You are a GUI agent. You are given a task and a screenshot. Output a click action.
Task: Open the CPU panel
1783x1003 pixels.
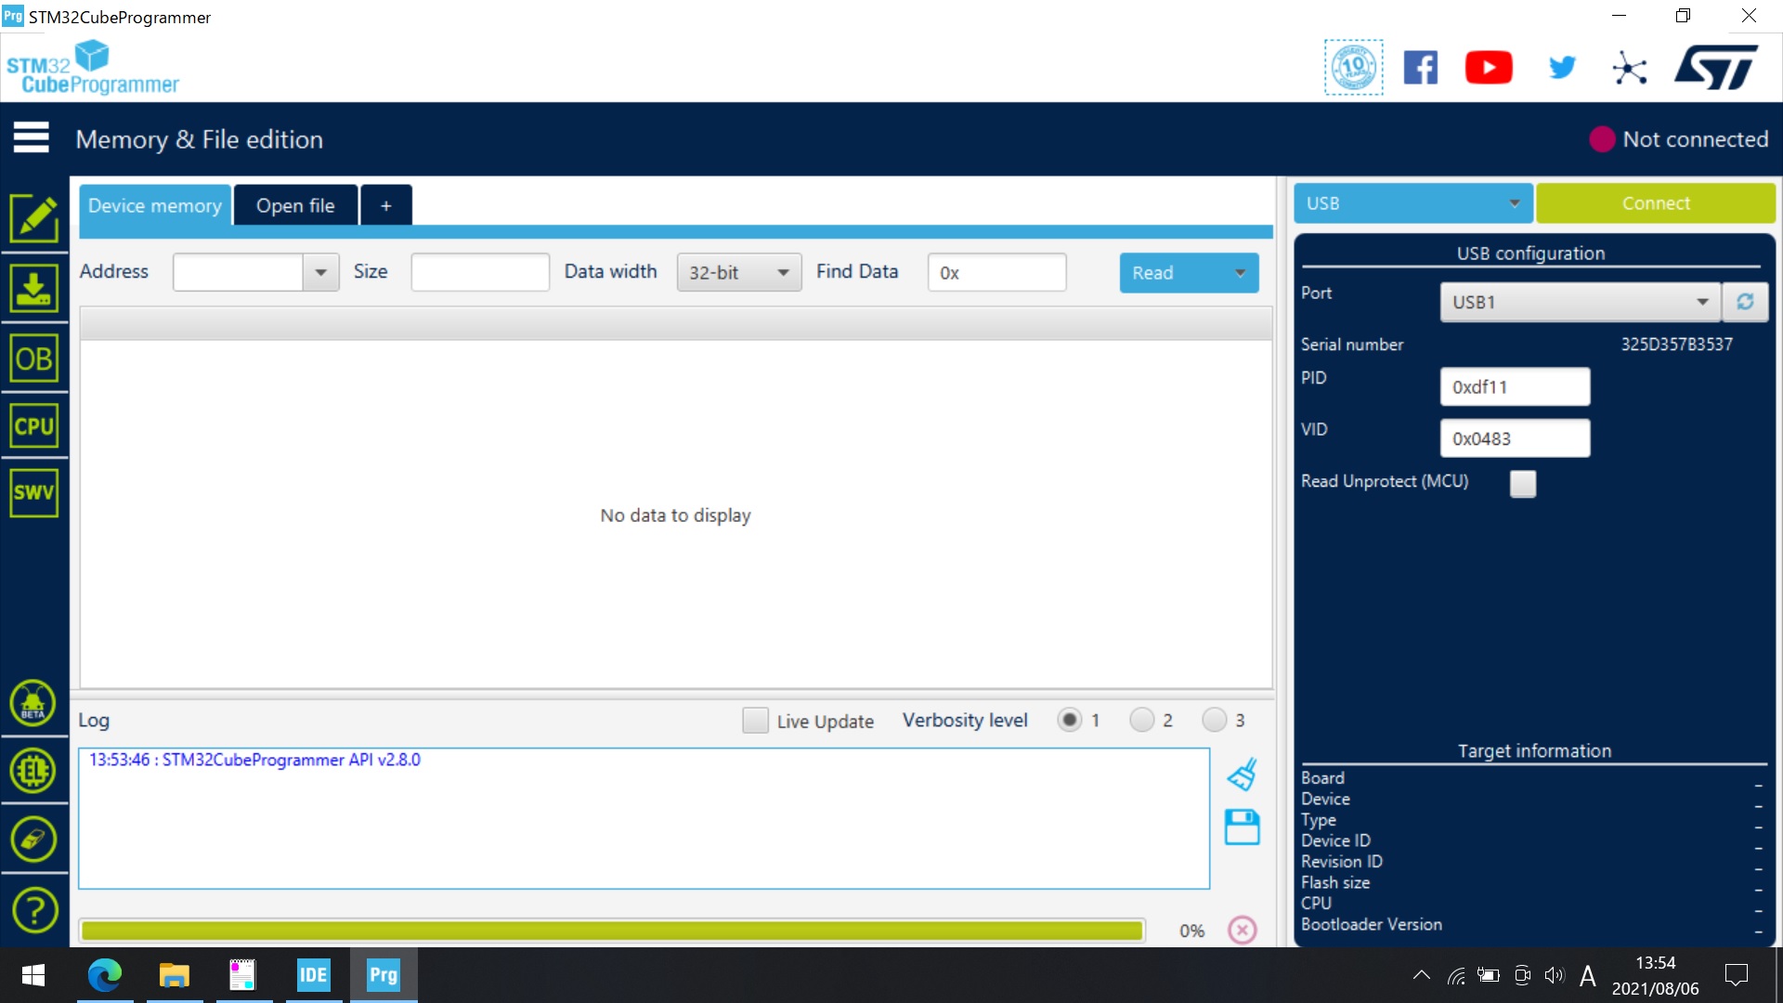tap(34, 426)
